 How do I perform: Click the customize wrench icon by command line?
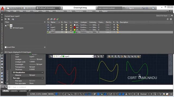(6, 87)
